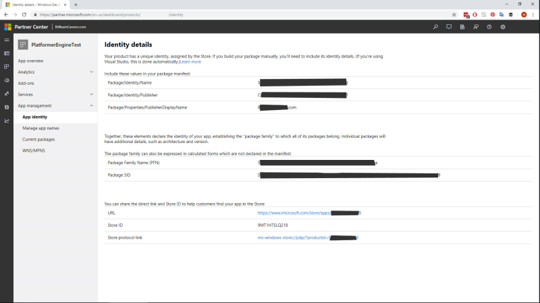
Task: Expand the Analytics section chevron
Action: coord(91,72)
